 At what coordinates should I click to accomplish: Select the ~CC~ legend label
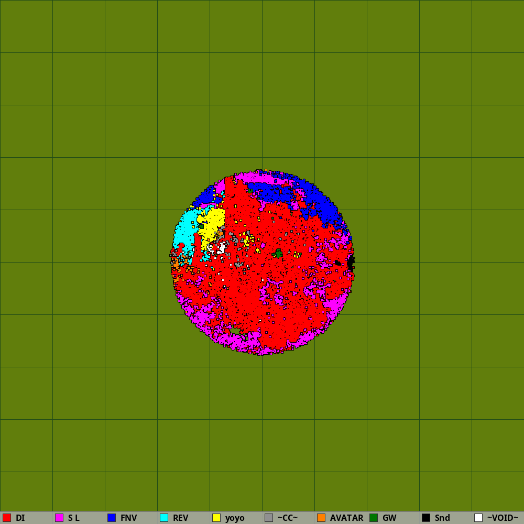point(287,518)
